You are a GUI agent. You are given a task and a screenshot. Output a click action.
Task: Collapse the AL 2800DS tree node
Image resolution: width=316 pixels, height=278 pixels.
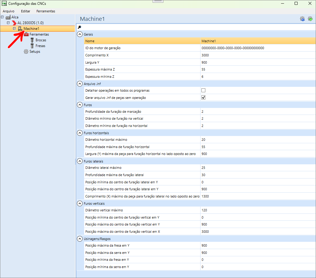click(8, 23)
